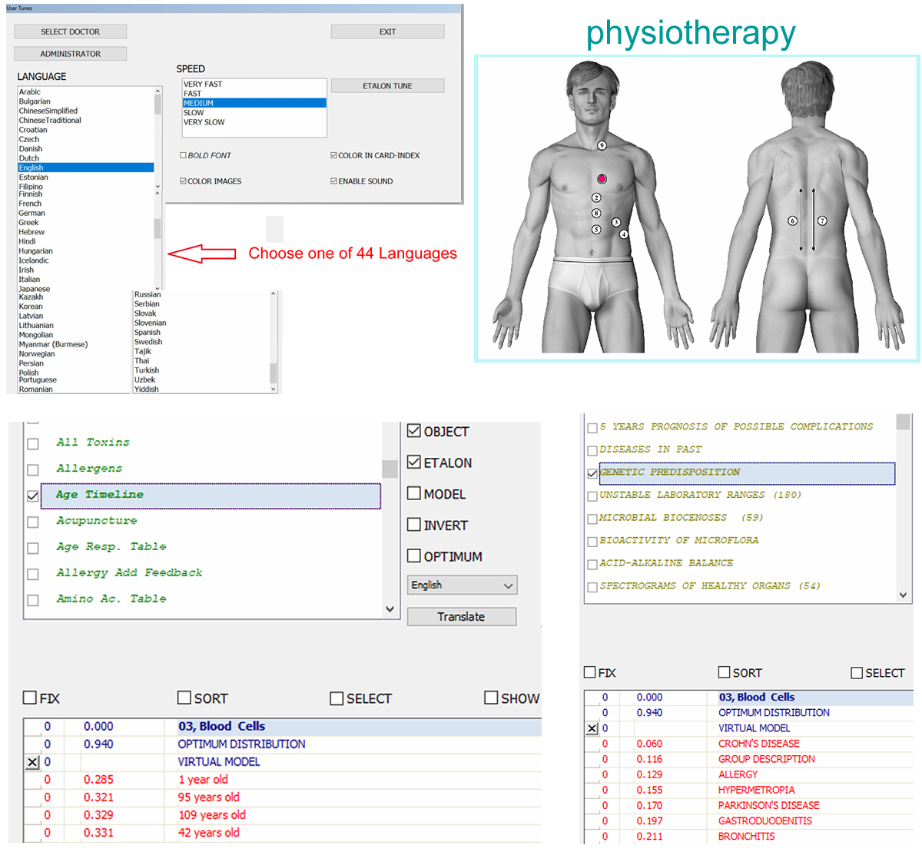Click the pink highlighted chest point marker
Screen dimensions: 922x862
pyautogui.click(x=602, y=179)
